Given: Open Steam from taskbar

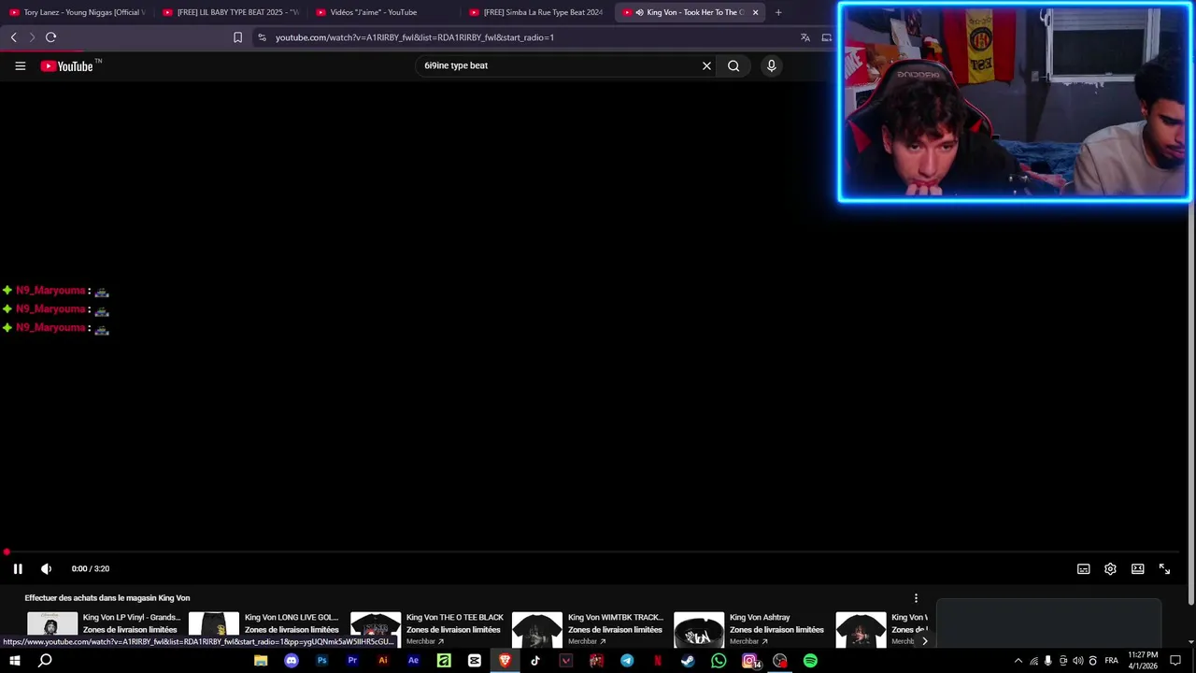Looking at the screenshot, I should pyautogui.click(x=688, y=661).
